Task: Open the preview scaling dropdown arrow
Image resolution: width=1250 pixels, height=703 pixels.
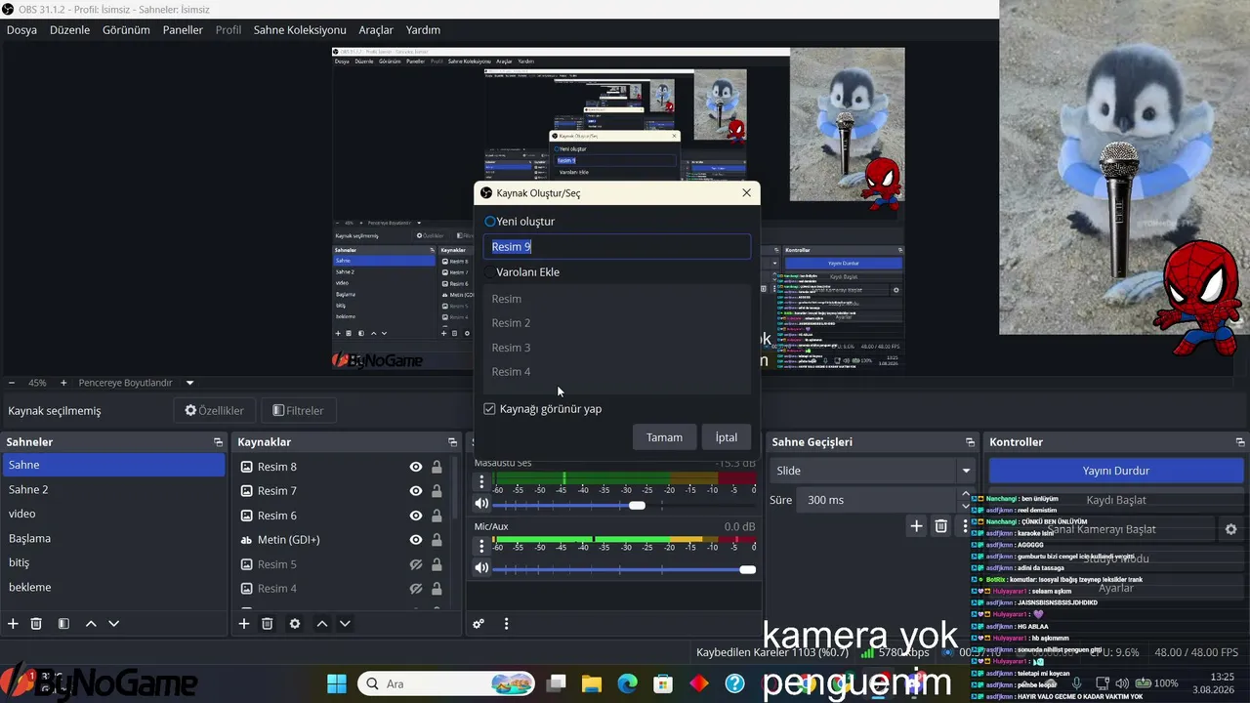Action: [189, 383]
